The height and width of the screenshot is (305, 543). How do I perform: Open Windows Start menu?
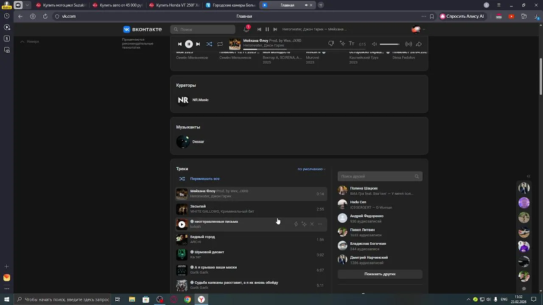7,299
